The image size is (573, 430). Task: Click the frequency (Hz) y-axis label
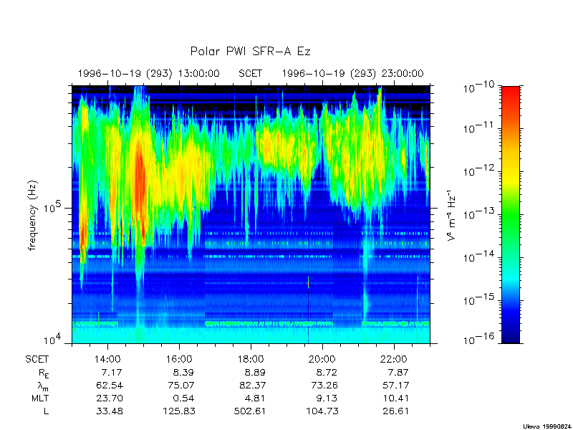[32, 215]
